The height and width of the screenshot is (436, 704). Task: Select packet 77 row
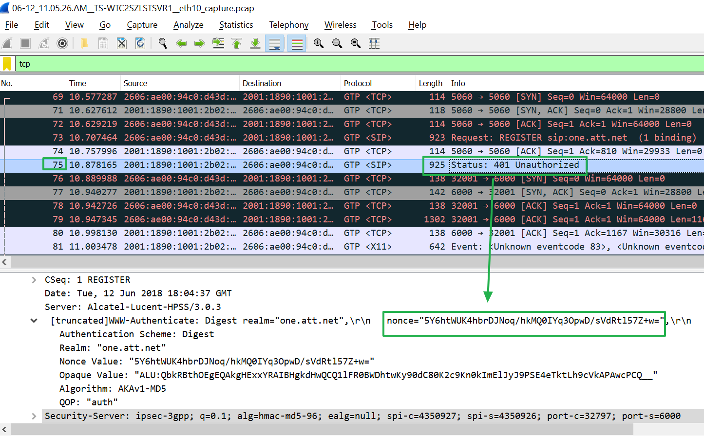[352, 192]
